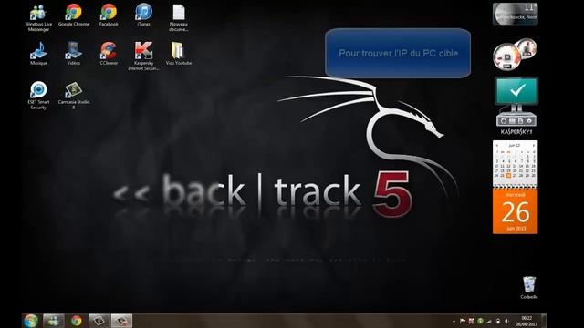Launch the Google Chrome desktop shortcut

coord(74,15)
